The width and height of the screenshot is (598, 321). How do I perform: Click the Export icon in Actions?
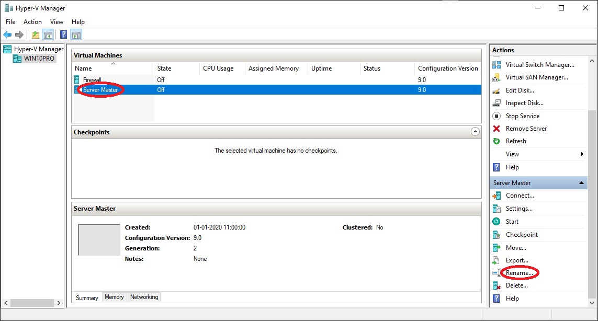point(496,260)
